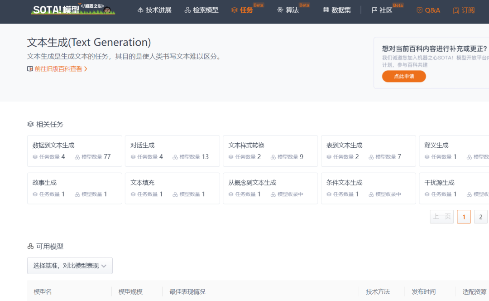This screenshot has height=301, width=489.
Task: Open Q&A via its question-mark icon
Action: click(419, 10)
